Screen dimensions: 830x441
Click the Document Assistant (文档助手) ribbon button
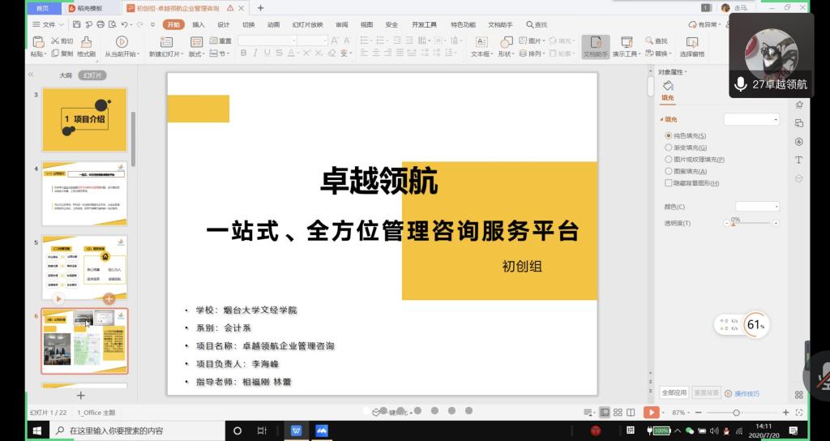tap(596, 46)
